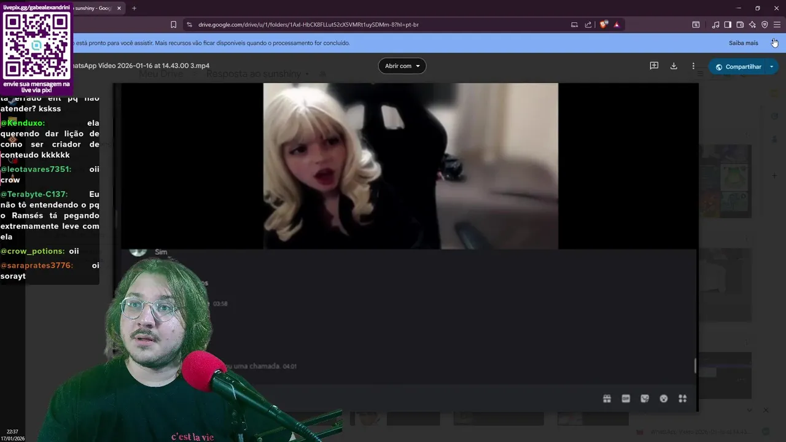
Task: Open site settings icon beside URL
Action: [189, 25]
